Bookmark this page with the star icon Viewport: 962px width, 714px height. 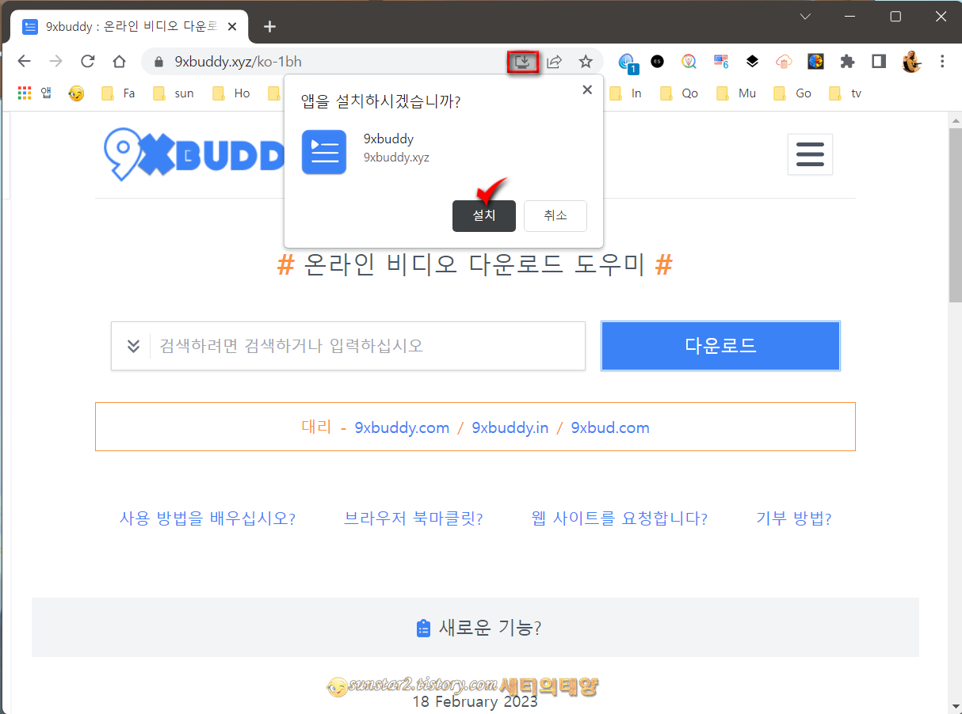(x=586, y=61)
